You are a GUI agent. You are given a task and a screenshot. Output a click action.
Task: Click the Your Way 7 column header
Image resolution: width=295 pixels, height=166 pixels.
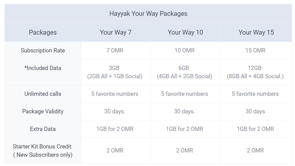pos(116,32)
